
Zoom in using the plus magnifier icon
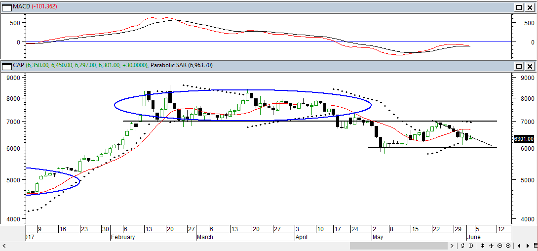tap(508, 246)
